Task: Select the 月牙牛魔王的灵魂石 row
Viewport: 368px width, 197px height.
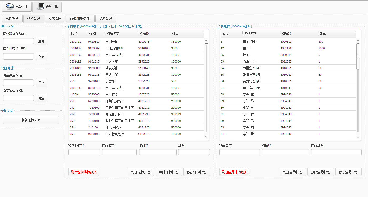Action: [137, 108]
